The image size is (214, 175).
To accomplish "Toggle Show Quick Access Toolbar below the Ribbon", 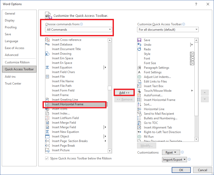I will 47,158.
